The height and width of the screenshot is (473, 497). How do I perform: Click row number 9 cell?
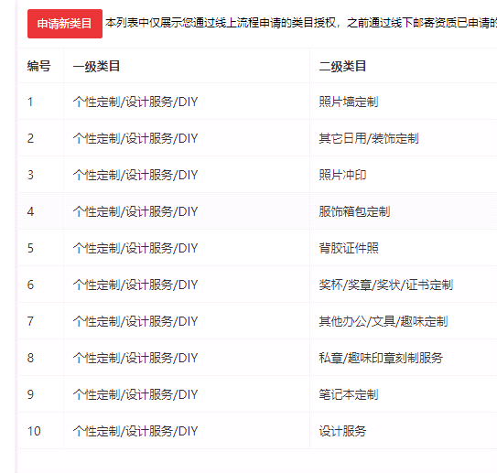[x=30, y=394]
